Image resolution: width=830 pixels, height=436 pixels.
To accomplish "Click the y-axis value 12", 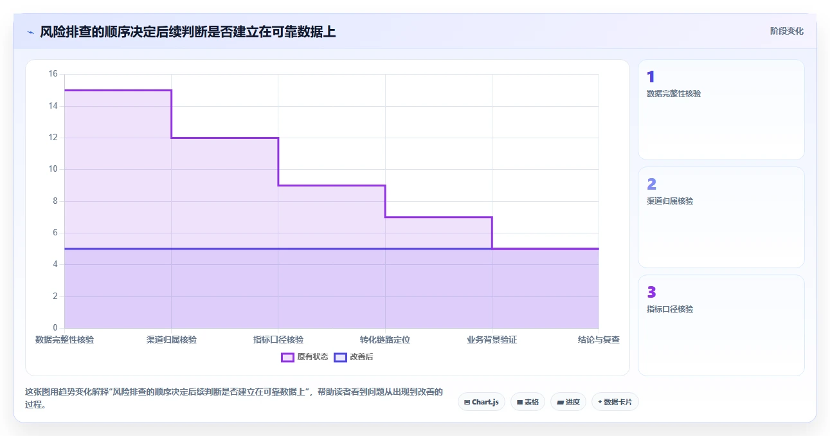I will [x=53, y=138].
